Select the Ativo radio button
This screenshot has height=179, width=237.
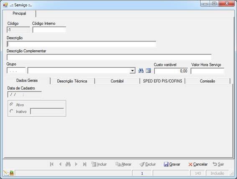[x=11, y=105]
